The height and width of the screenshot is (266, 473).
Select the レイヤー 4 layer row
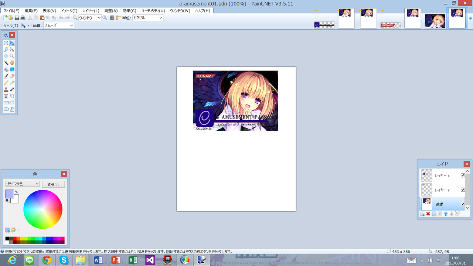(442, 175)
